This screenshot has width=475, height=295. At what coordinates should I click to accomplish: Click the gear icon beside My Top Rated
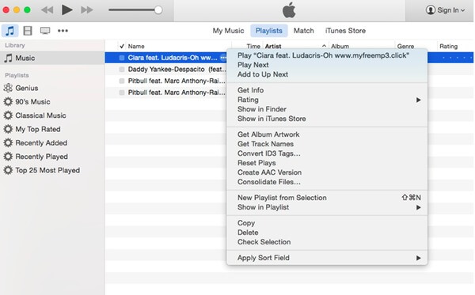pyautogui.click(x=8, y=129)
